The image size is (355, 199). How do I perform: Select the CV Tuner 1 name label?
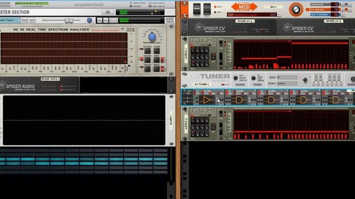point(201,85)
